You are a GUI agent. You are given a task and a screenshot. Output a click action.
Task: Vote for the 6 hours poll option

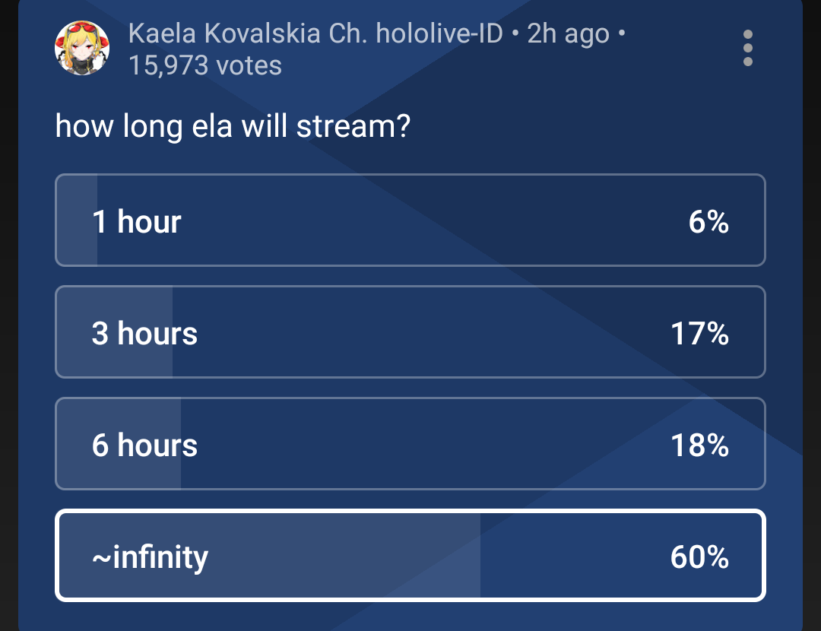pos(410,443)
